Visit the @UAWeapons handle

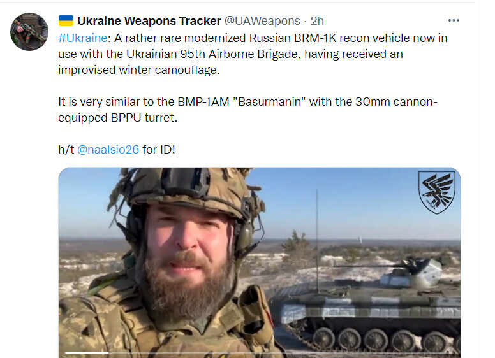pyautogui.click(x=262, y=21)
